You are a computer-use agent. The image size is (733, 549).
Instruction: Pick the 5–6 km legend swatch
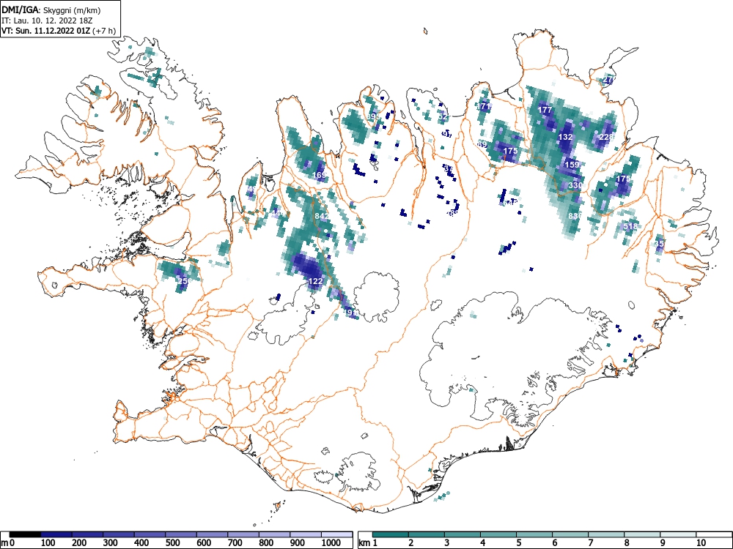point(534,534)
